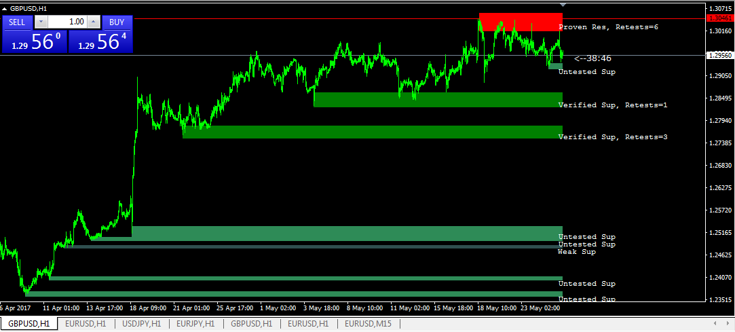Open the EURUSD,H1 tab beside USDJPY,H1
This screenshot has width=735, height=332.
click(x=86, y=324)
